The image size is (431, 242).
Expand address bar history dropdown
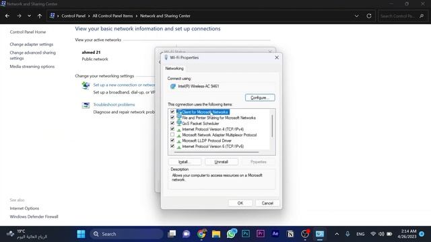tap(356, 16)
